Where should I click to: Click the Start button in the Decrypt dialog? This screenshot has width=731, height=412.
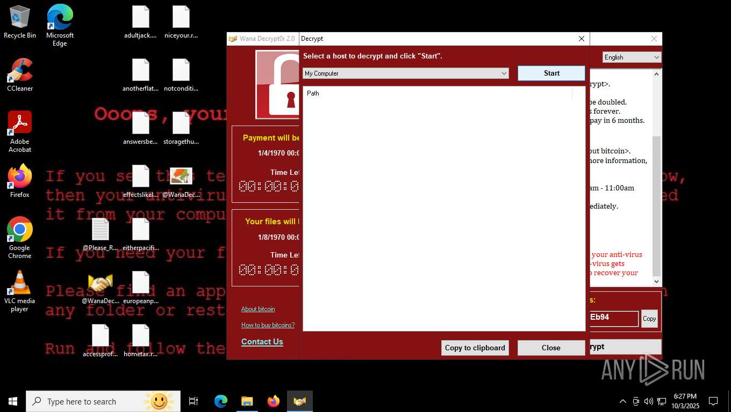pyautogui.click(x=551, y=73)
